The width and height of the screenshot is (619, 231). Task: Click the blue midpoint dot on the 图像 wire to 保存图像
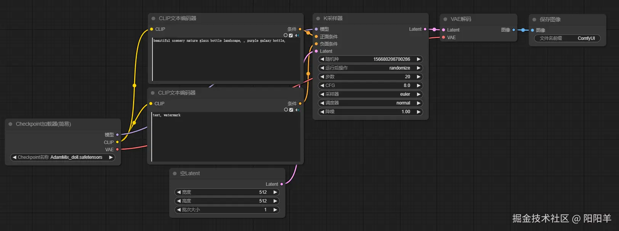click(x=523, y=30)
